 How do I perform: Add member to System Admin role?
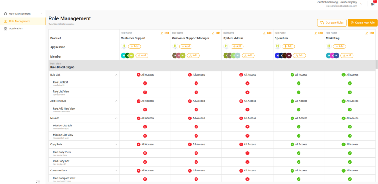click(x=248, y=55)
